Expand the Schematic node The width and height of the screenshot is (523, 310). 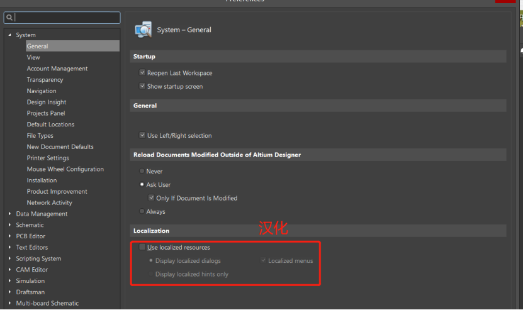pos(9,224)
